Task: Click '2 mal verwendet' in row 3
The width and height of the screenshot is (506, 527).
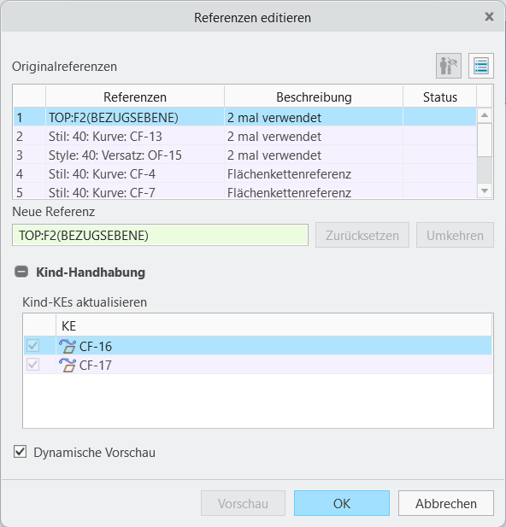Action: click(x=274, y=155)
